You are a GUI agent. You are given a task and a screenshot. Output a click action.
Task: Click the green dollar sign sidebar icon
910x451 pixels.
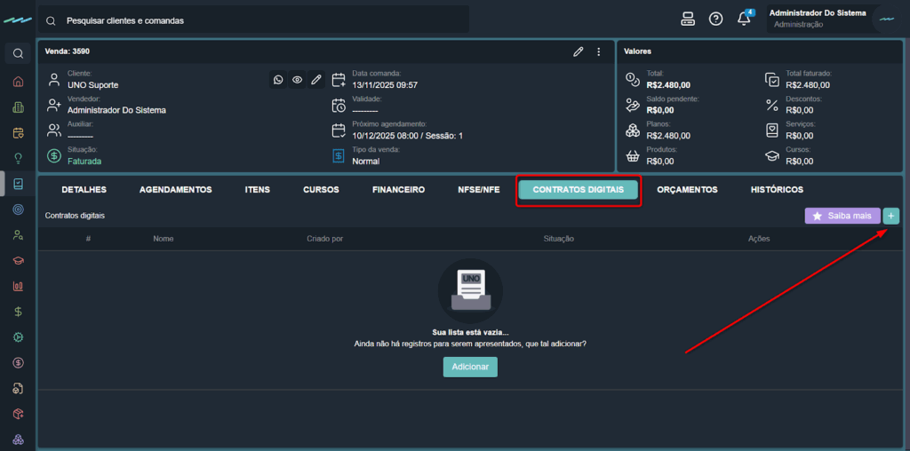[x=18, y=312]
